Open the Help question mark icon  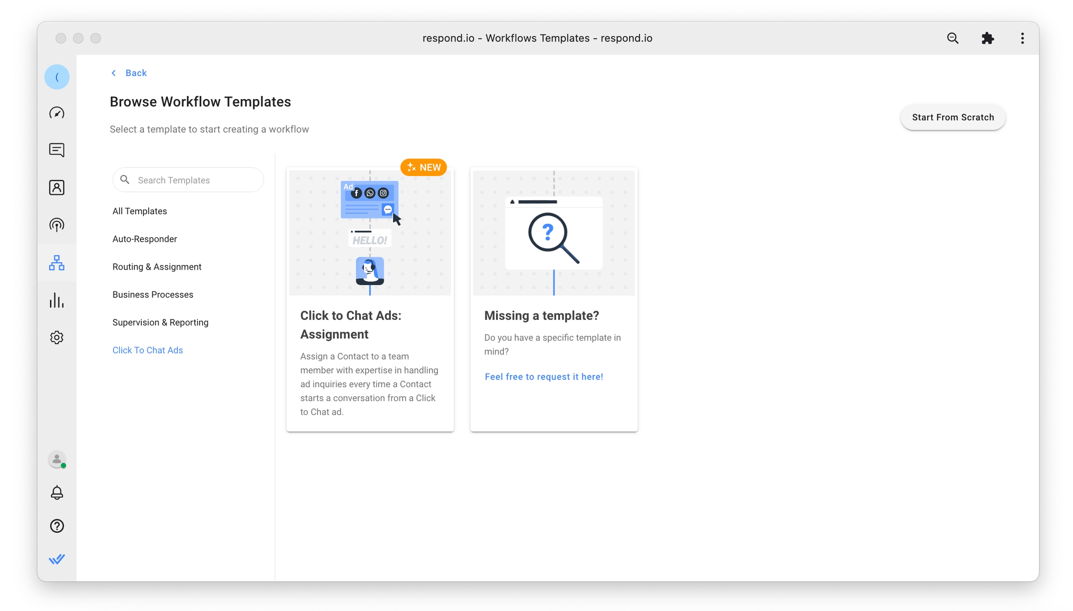click(57, 526)
